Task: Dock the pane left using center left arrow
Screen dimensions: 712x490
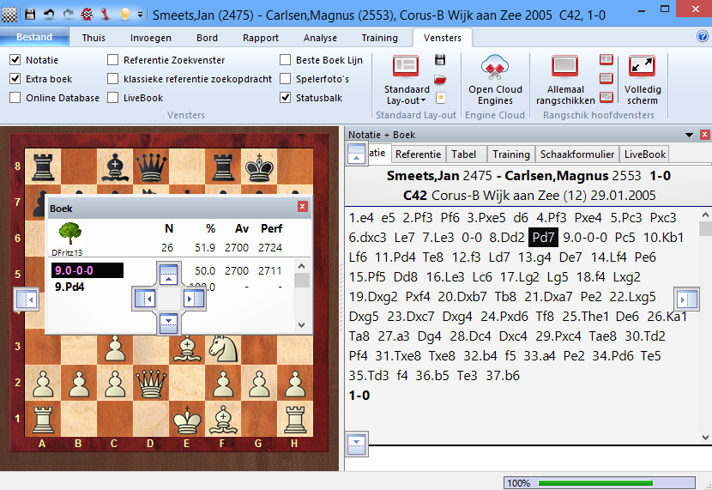Action: tap(144, 299)
